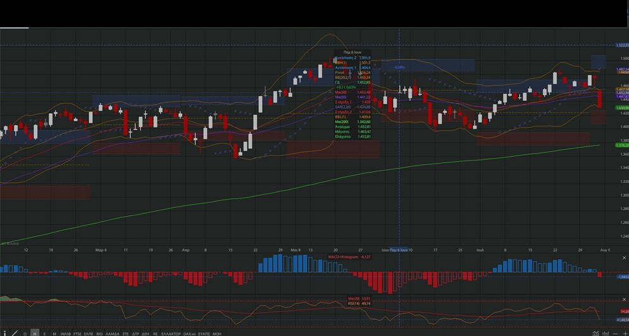Click the -1,9432 MACD axis value
The image size is (629, 336).
point(622,277)
